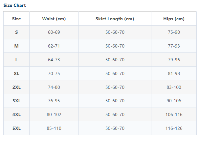Click the S size row label

point(16,32)
